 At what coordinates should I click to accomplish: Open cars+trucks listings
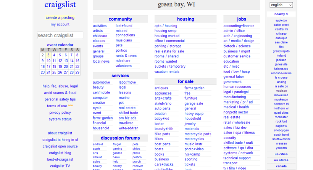164,164
